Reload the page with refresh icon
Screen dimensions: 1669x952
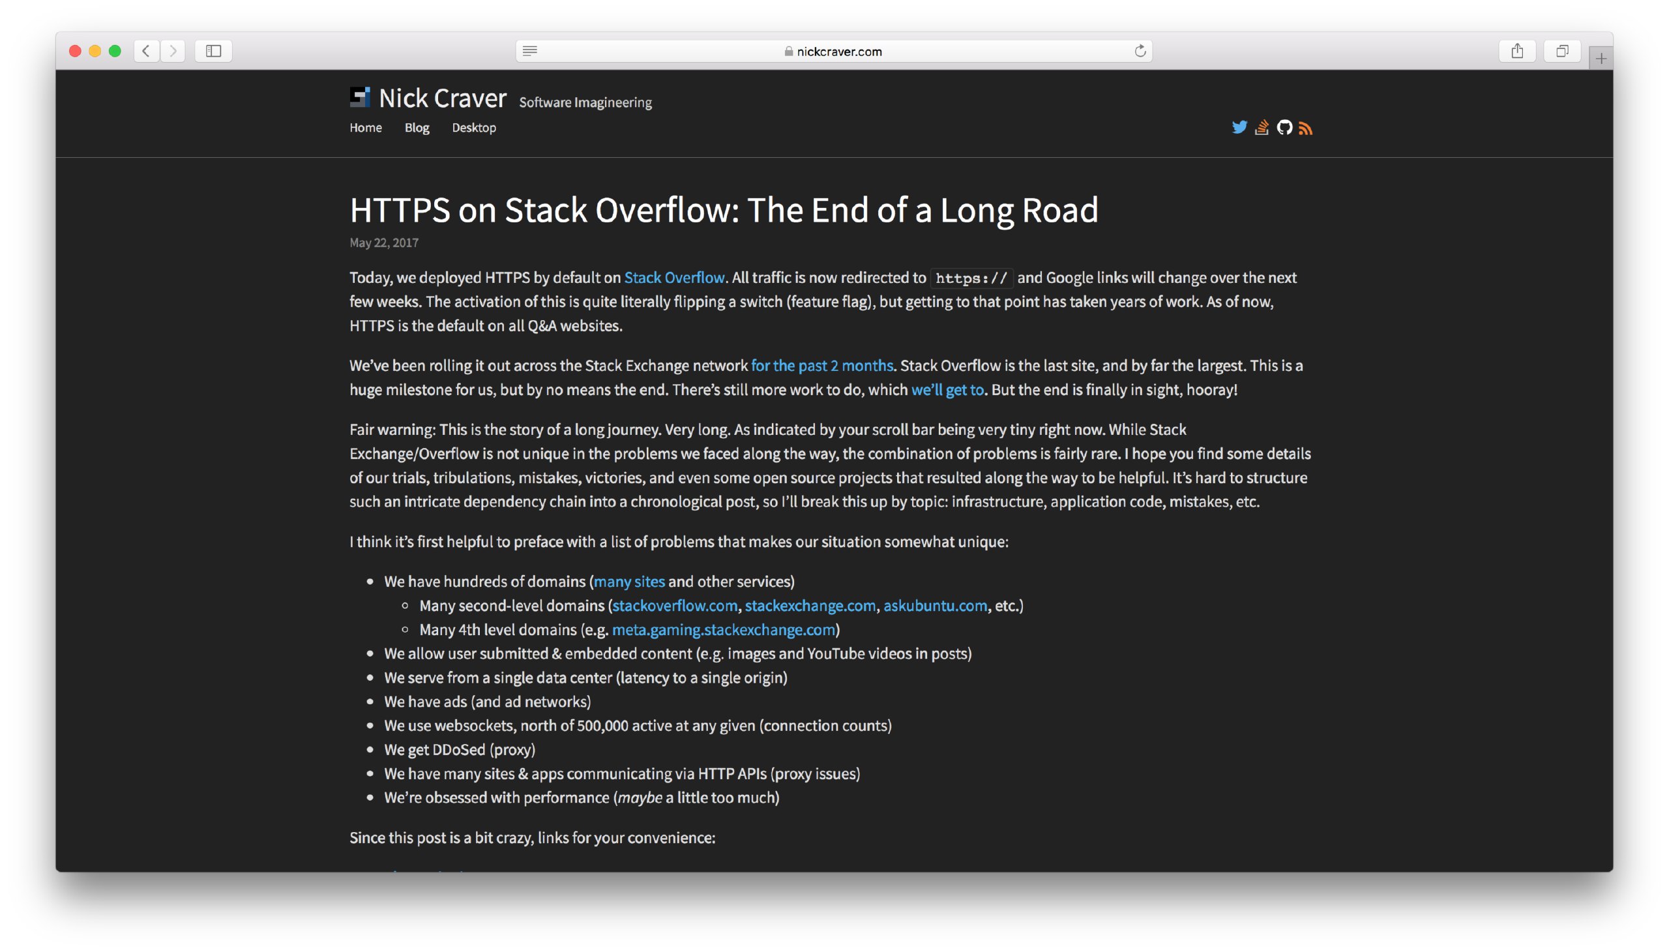pyautogui.click(x=1140, y=51)
